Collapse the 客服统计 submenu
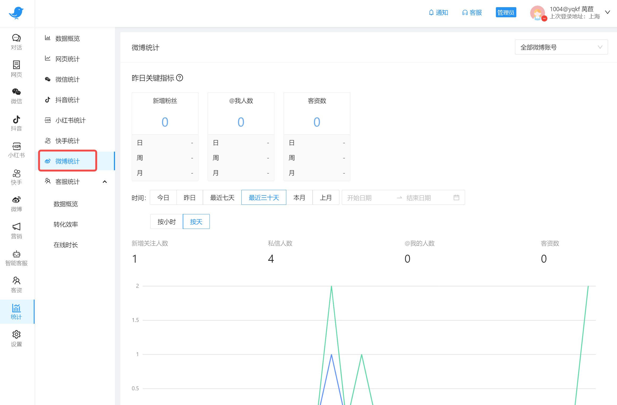 coord(105,182)
